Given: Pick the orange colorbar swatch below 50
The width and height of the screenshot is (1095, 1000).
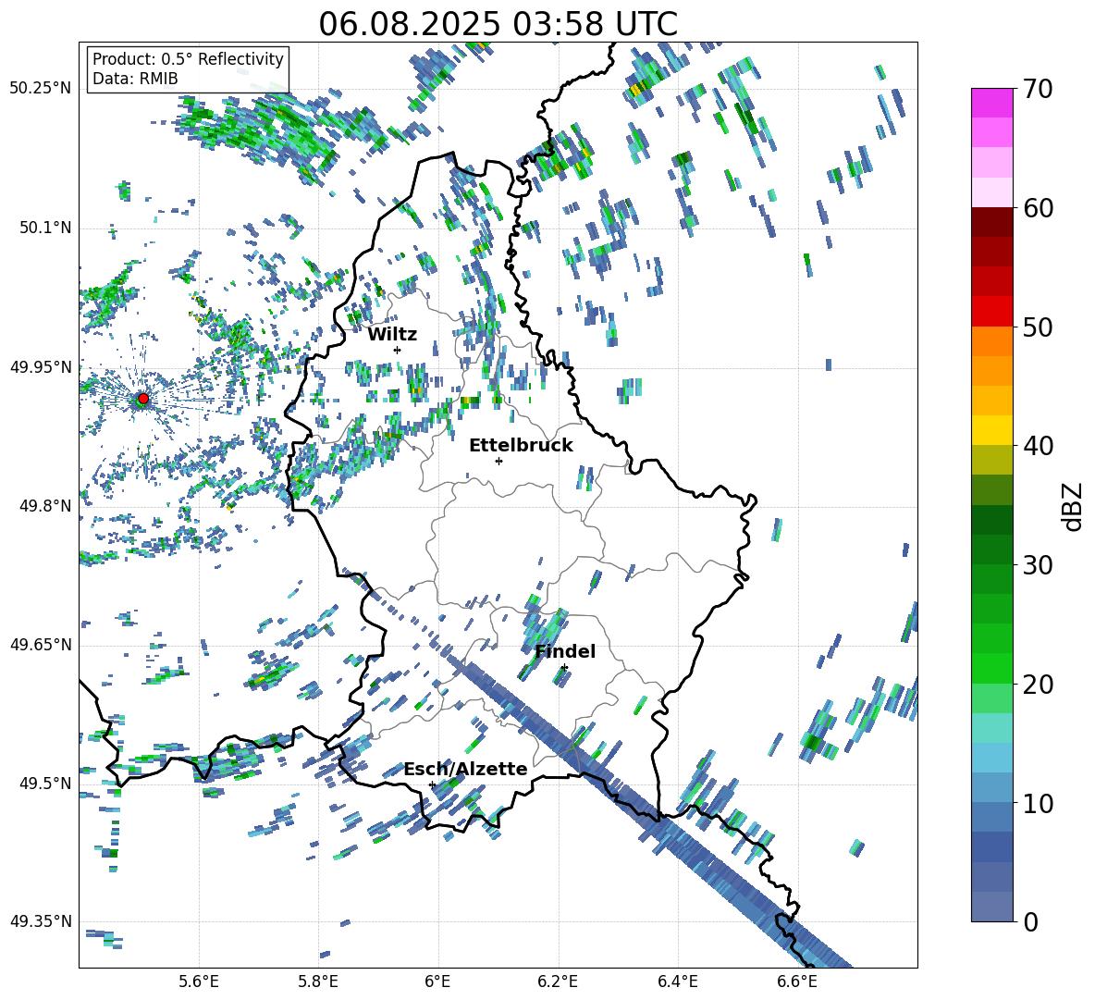Looking at the screenshot, I should pos(991,340).
